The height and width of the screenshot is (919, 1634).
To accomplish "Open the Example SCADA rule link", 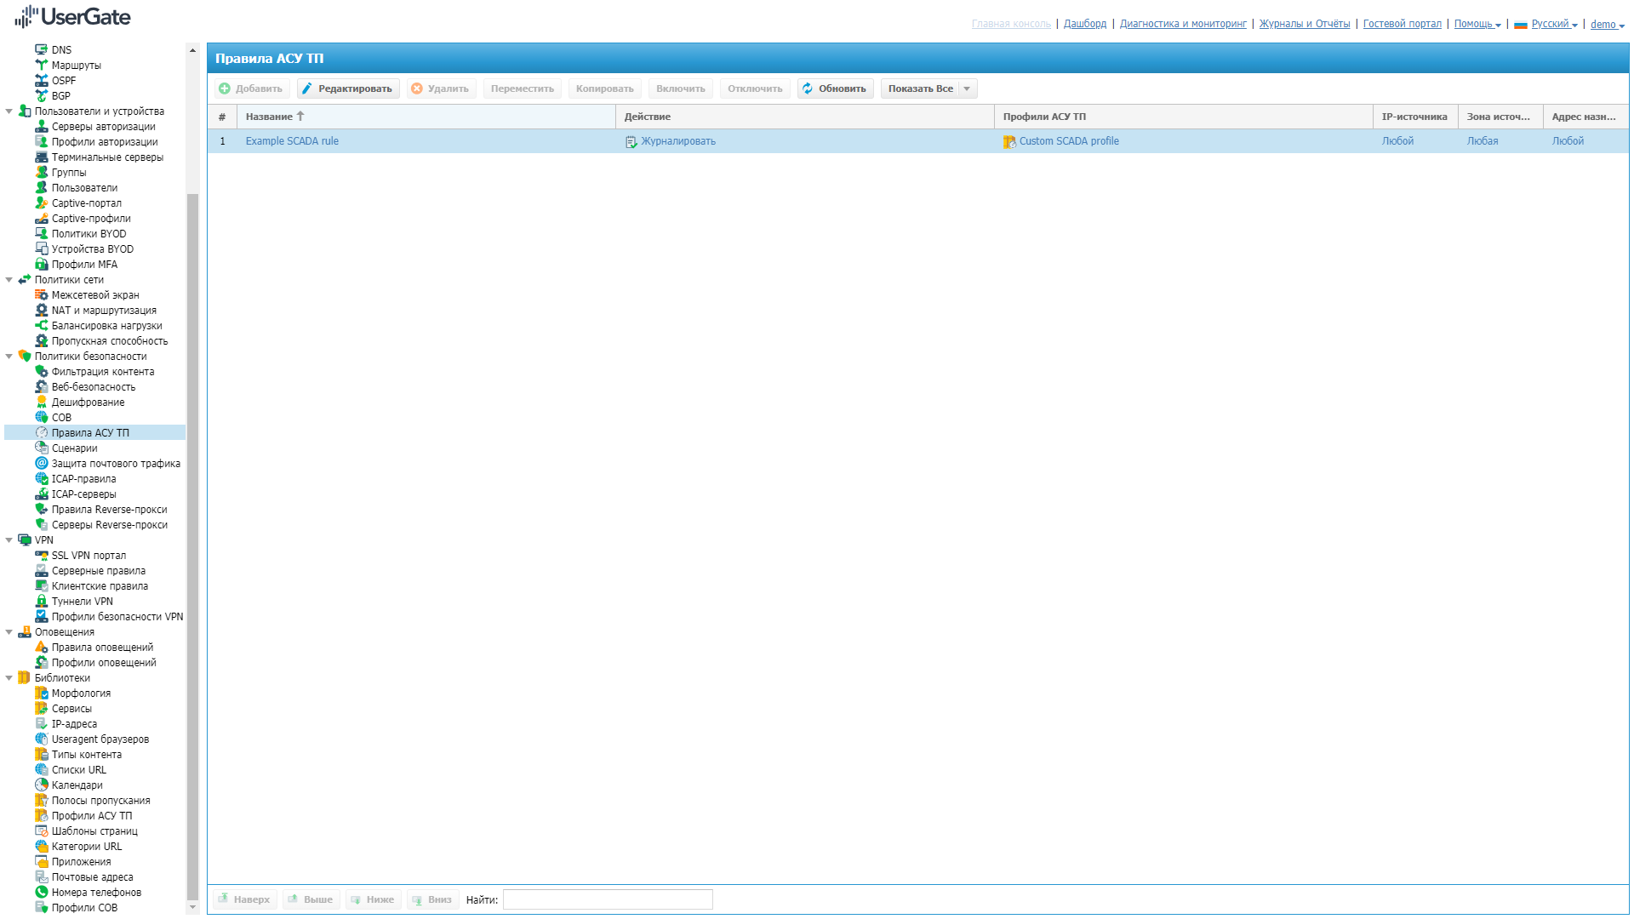I will pos(292,141).
